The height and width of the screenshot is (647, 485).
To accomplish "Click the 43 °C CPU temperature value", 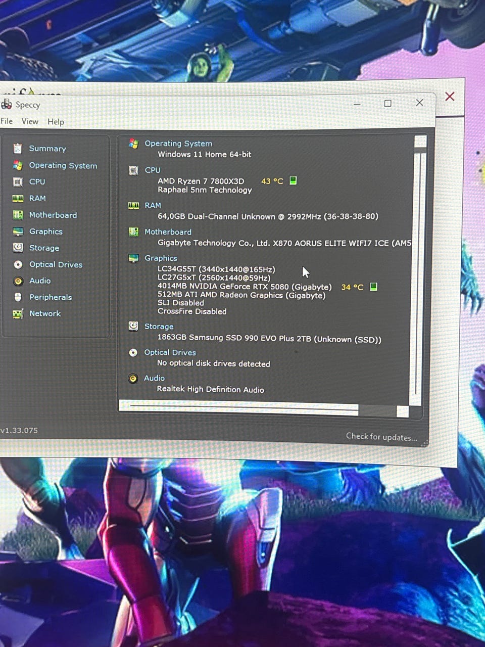I will tap(272, 181).
